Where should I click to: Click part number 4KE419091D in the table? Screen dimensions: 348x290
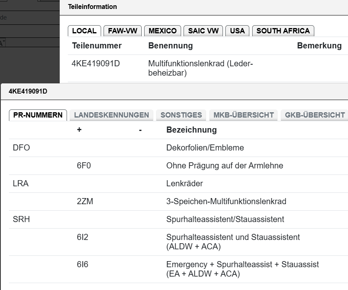[x=96, y=63]
